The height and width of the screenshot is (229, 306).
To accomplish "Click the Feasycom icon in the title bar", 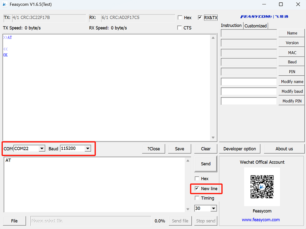I will pos(5,4).
